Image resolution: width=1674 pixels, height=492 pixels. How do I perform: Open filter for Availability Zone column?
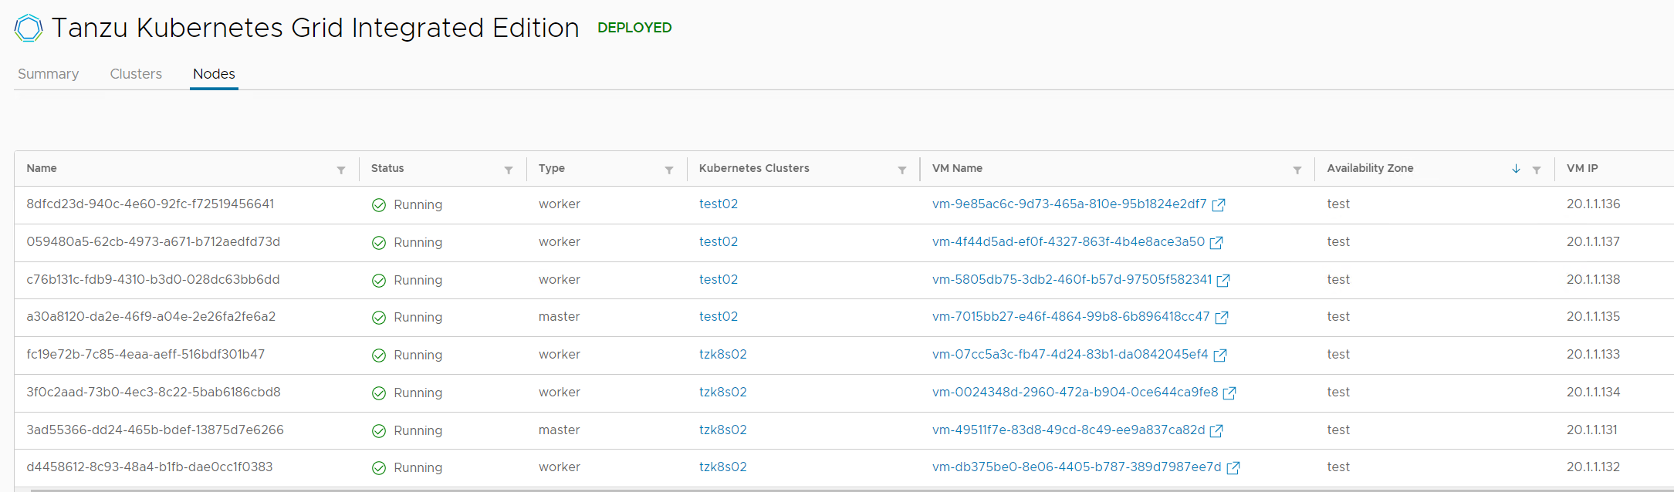1537,170
